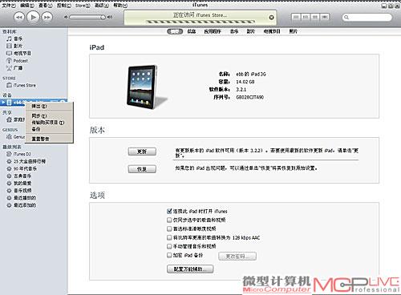Click the loud-volume speaker icon
The width and height of the screenshot is (401, 295).
coord(110,17)
